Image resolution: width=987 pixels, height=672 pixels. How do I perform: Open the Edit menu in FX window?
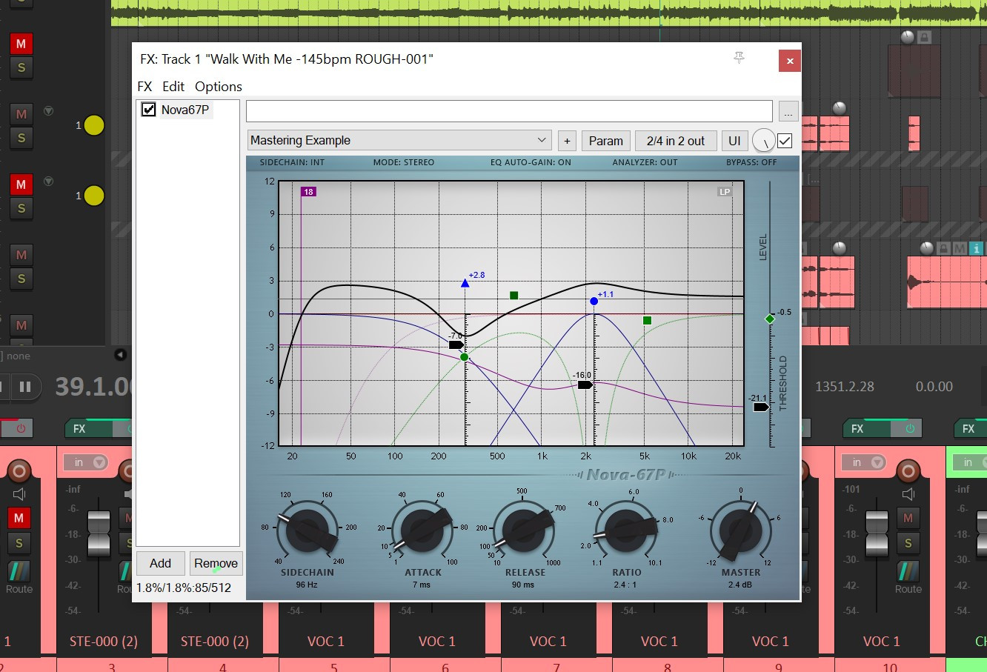coord(173,87)
